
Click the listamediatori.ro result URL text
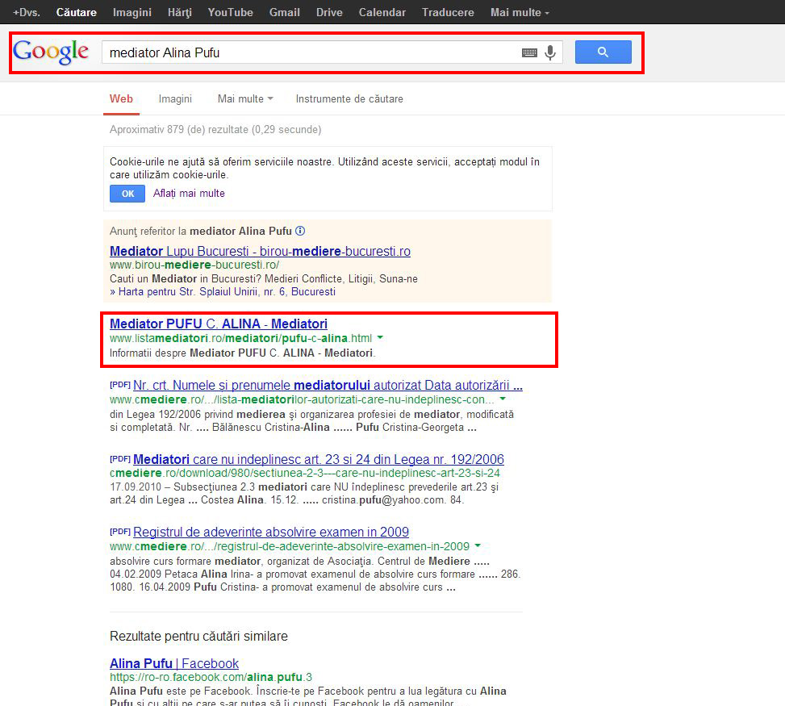[240, 338]
